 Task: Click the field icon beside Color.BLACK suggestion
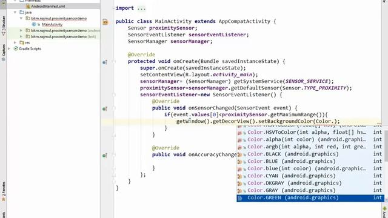point(239,154)
